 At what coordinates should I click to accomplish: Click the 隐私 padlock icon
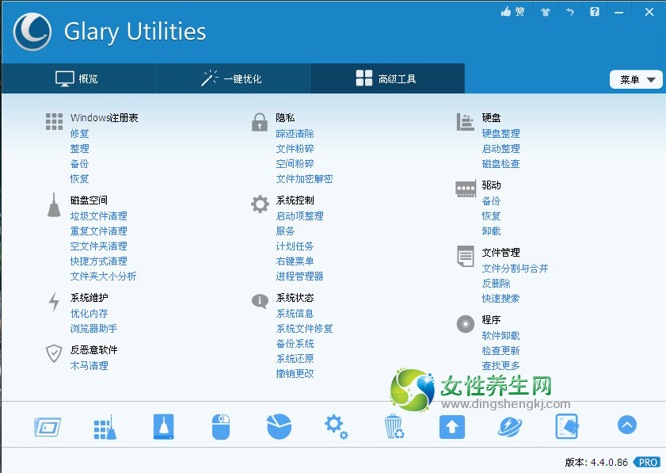pos(260,122)
